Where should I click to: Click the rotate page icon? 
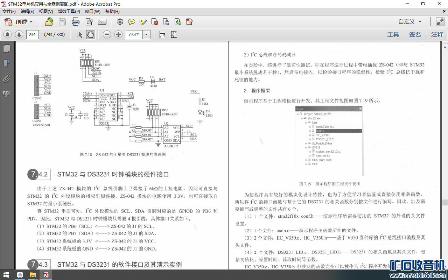(x=166, y=22)
